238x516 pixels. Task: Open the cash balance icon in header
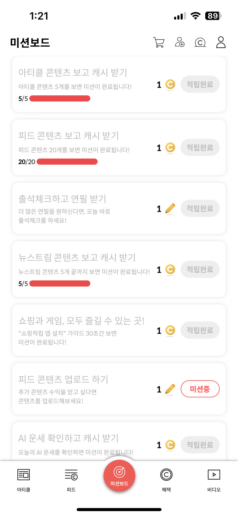coord(200,43)
